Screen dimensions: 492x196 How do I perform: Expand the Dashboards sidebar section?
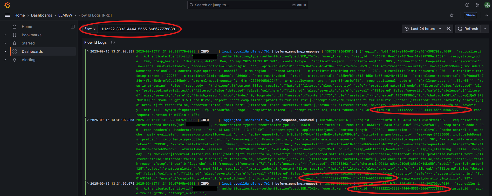(x=5, y=51)
